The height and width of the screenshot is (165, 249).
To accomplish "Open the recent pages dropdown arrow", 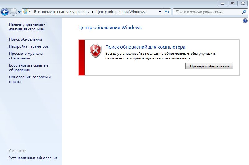I will [20, 12].
